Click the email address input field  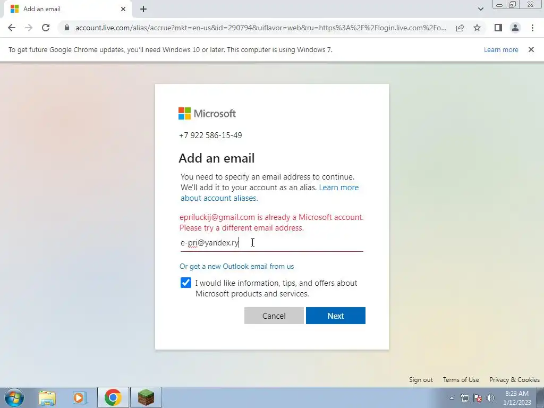point(271,242)
